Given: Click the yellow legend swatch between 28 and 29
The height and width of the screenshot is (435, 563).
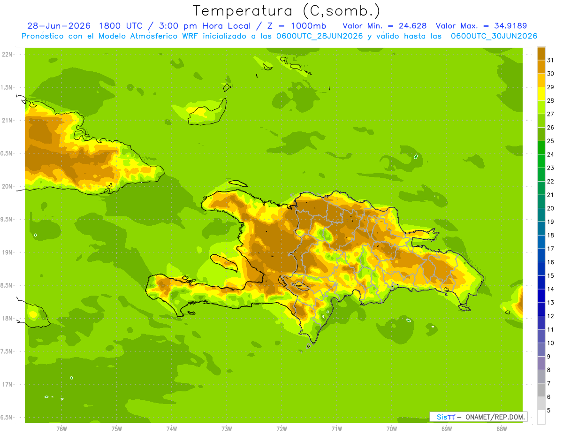Looking at the screenshot, I should (x=541, y=94).
